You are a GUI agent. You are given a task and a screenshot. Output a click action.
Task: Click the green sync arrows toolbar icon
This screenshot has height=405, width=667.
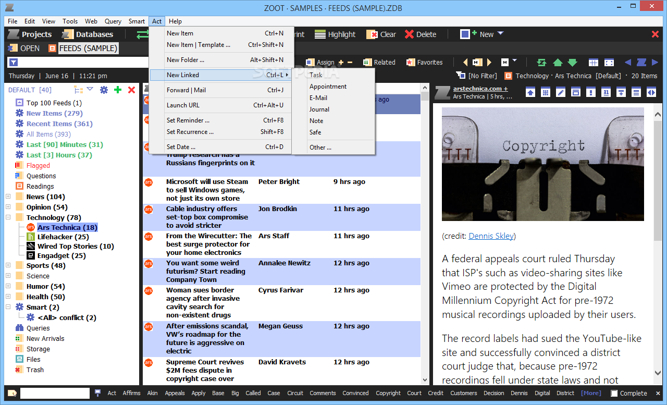[142, 34]
